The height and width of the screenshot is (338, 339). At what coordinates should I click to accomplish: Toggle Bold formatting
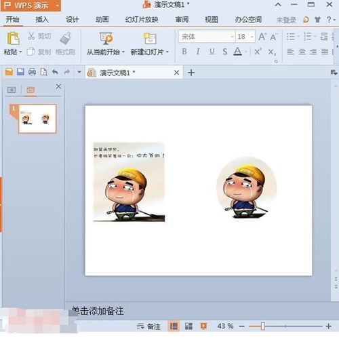tap(184, 52)
